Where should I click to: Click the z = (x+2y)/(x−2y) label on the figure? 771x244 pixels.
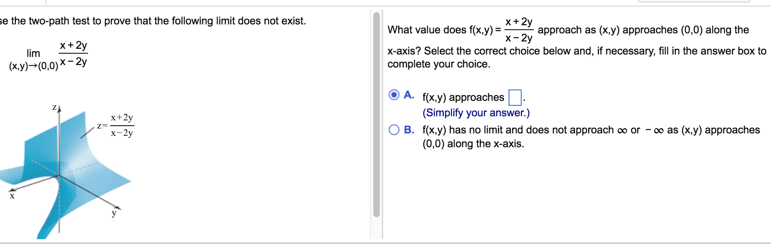(115, 126)
